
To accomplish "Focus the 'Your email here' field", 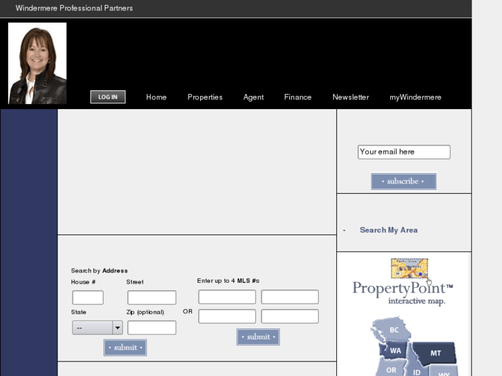I will click(x=404, y=152).
